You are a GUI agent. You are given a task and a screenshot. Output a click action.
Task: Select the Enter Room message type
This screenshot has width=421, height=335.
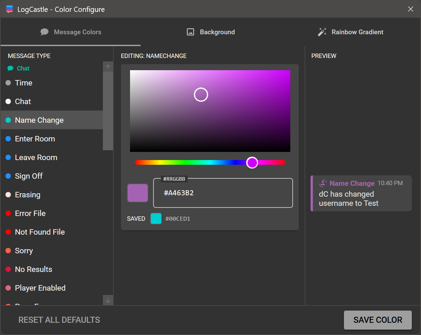point(35,139)
